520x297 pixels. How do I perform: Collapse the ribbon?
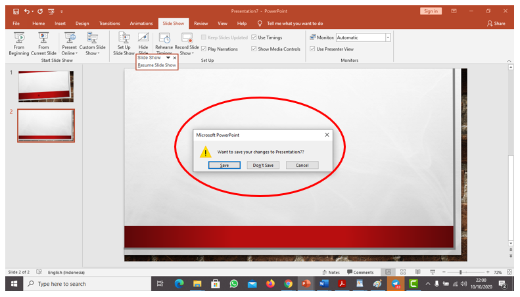point(509,60)
